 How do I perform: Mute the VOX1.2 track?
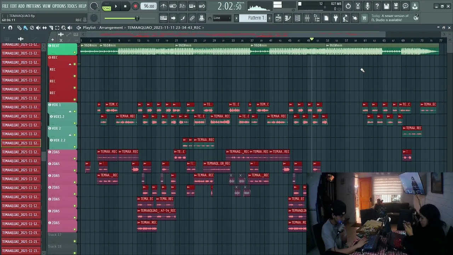click(x=75, y=123)
